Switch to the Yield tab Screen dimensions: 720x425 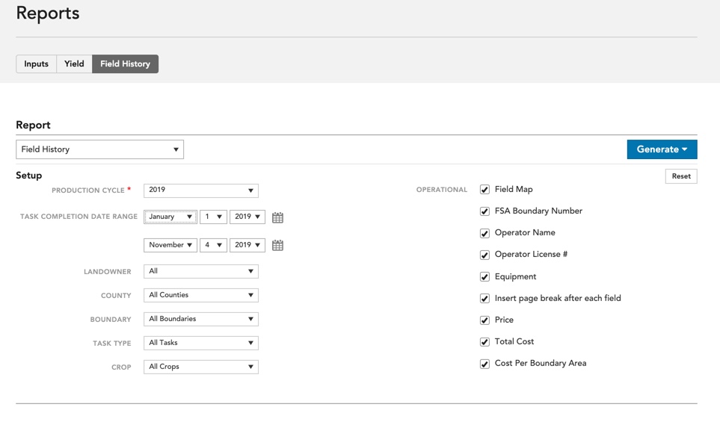coord(74,64)
